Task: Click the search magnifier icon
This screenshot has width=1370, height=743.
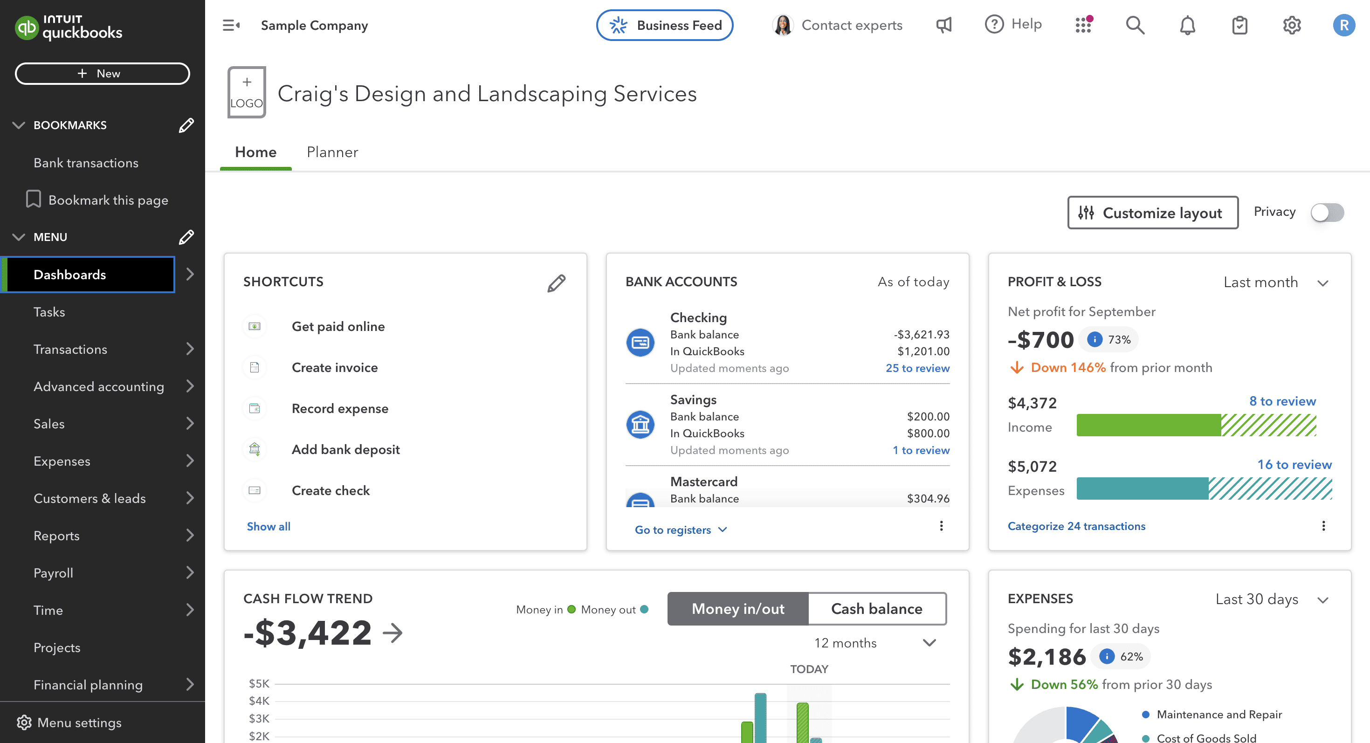Action: [1135, 25]
